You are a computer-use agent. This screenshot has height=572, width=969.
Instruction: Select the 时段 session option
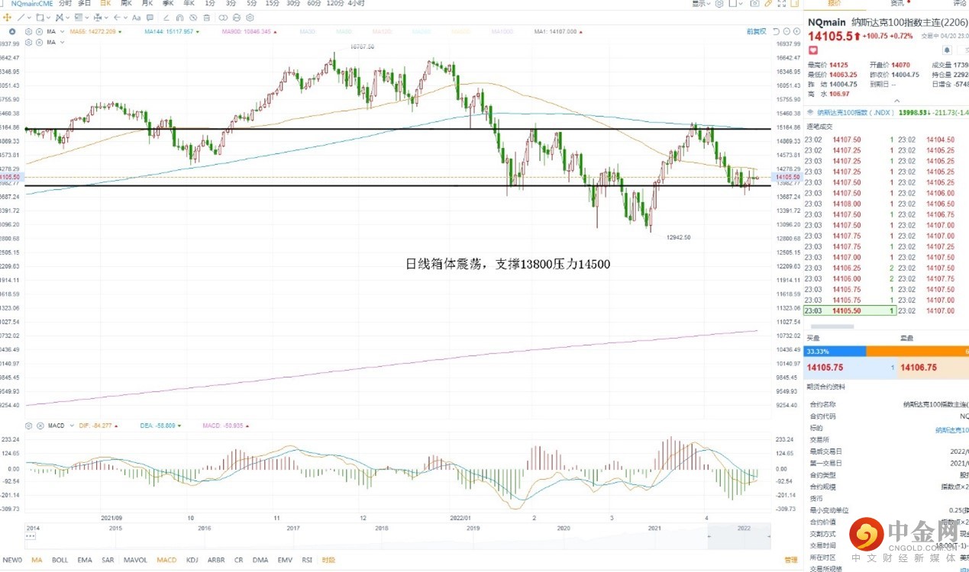(328, 560)
